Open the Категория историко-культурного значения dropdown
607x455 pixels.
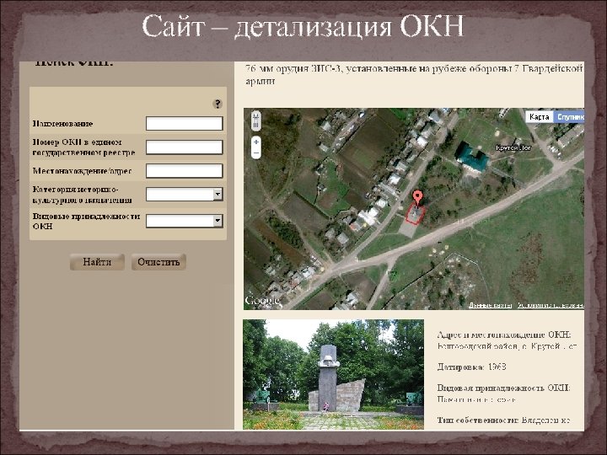(x=185, y=195)
